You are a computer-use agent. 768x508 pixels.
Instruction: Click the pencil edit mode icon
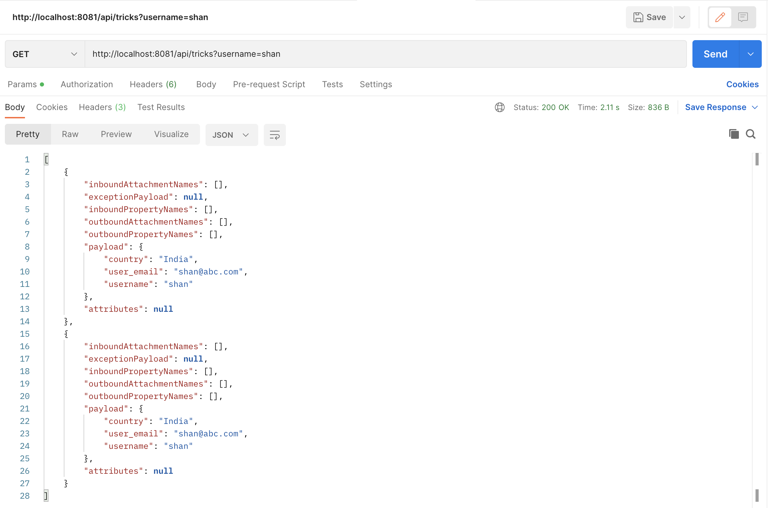[x=720, y=17]
